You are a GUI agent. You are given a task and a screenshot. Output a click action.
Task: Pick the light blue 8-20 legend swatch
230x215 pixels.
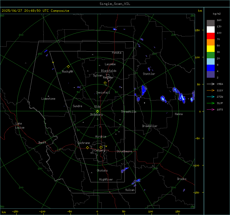211,62
